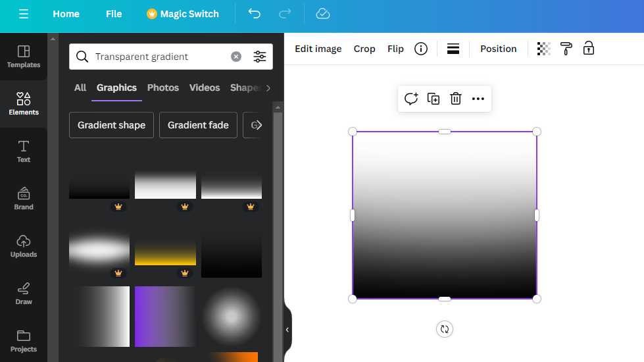
Task: Click the top middle handle of selected image
Action: (445, 132)
